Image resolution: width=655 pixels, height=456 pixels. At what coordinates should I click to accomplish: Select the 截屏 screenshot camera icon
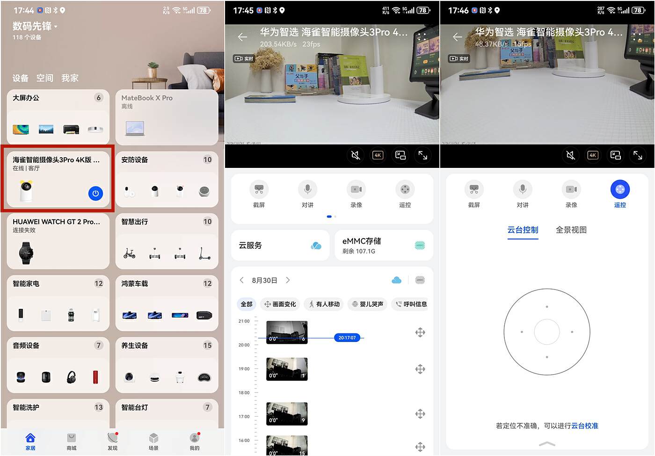(x=259, y=189)
